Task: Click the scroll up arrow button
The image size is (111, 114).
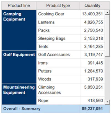Action: pyautogui.click(x=107, y=12)
